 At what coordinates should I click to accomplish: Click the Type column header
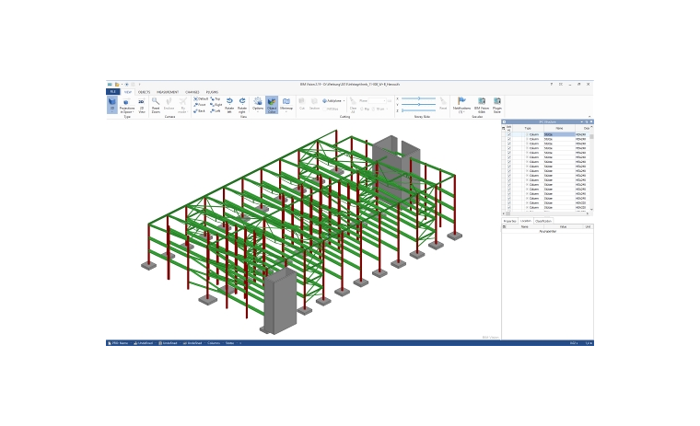click(x=528, y=129)
